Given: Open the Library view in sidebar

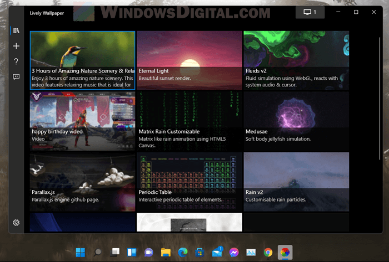Looking at the screenshot, I should pos(16,30).
